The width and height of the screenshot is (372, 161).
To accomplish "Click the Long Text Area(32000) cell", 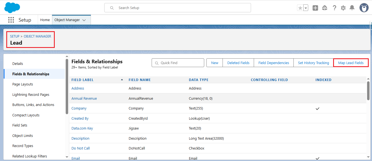I will pos(206,138).
